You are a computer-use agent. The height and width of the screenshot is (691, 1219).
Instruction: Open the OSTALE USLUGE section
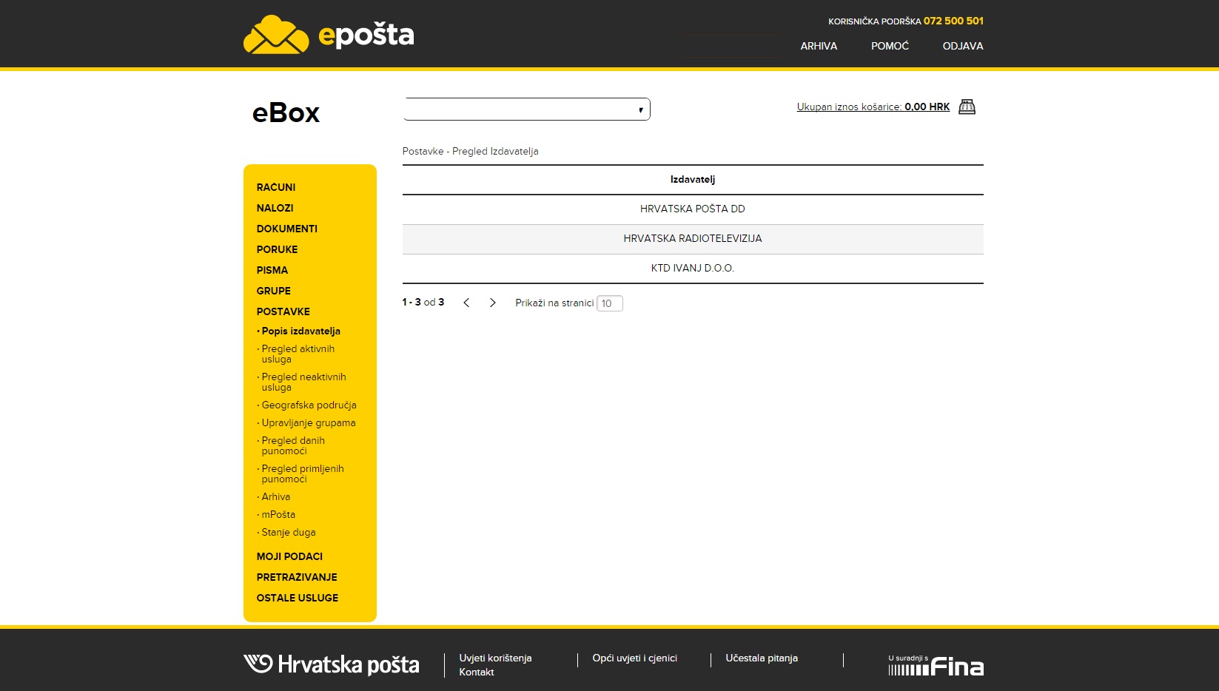(x=298, y=598)
